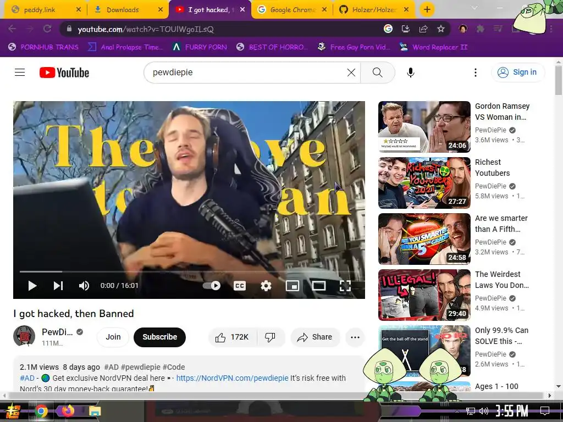Image resolution: width=563 pixels, height=422 pixels.
Task: Open more actions beside Share
Action: click(355, 337)
